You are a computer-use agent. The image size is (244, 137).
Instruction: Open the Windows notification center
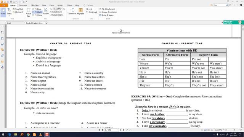(x=240, y=134)
